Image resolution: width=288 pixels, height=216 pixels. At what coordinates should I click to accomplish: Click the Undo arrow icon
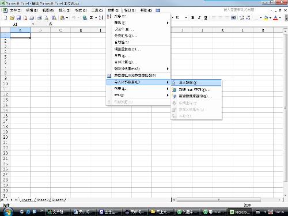pos(74,18)
